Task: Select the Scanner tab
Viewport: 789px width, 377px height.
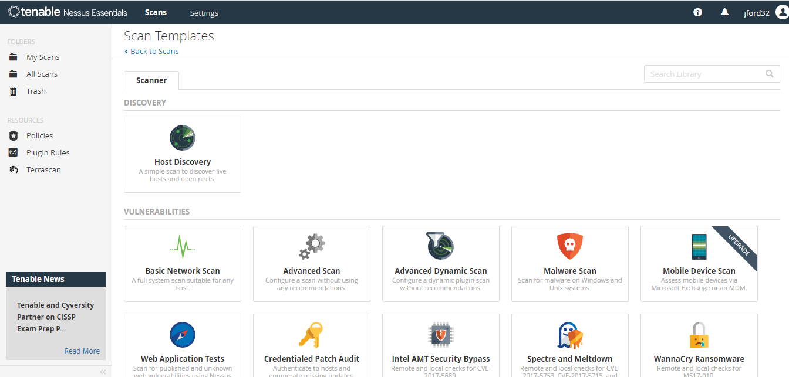Action: [151, 80]
